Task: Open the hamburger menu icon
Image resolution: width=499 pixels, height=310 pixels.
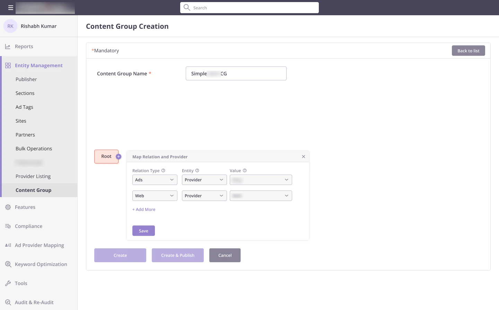Action: (11, 8)
